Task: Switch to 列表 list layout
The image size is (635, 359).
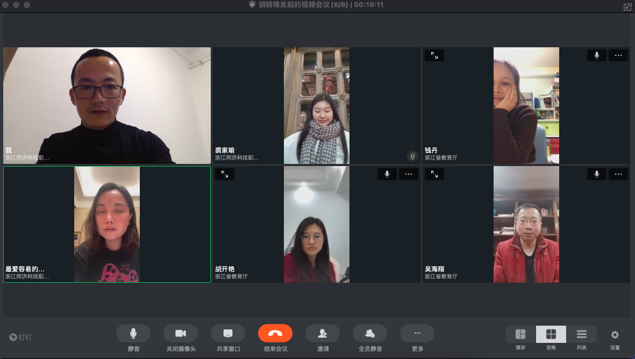Action: tap(582, 334)
